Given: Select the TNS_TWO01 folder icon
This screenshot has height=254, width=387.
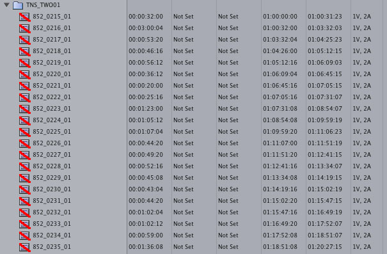Looking at the screenshot, I should click(18, 5).
